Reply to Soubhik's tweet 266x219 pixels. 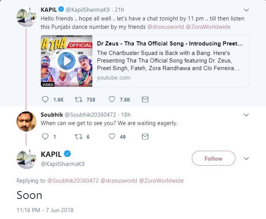tap(45, 136)
